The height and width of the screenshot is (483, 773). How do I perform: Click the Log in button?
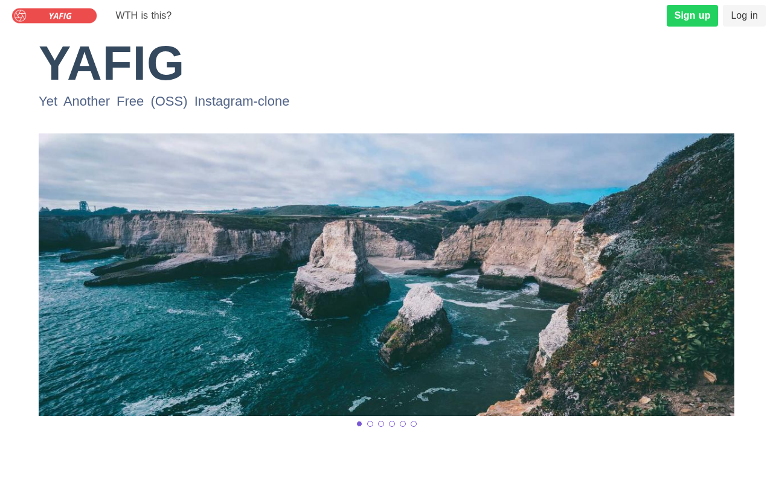click(744, 16)
